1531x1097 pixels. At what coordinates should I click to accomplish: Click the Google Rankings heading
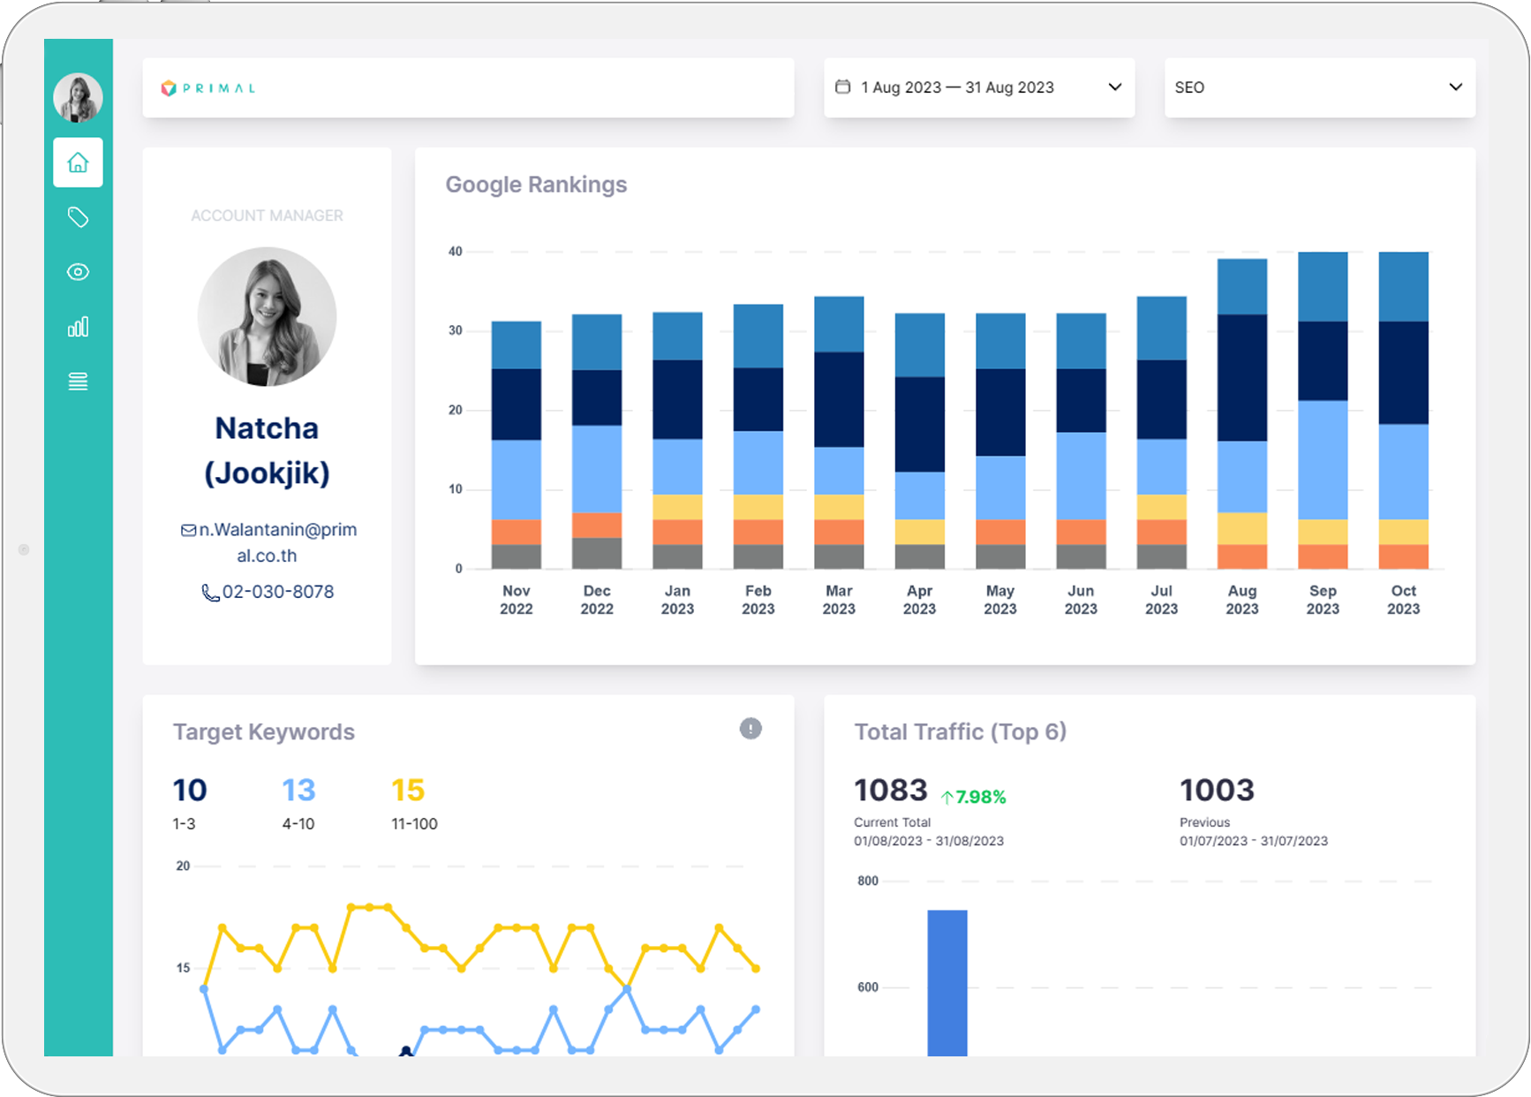coord(536,185)
